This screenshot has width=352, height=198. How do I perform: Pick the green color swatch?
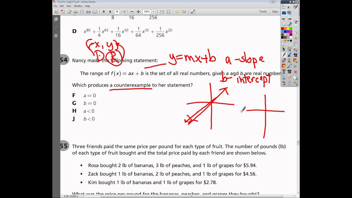click(x=291, y=29)
